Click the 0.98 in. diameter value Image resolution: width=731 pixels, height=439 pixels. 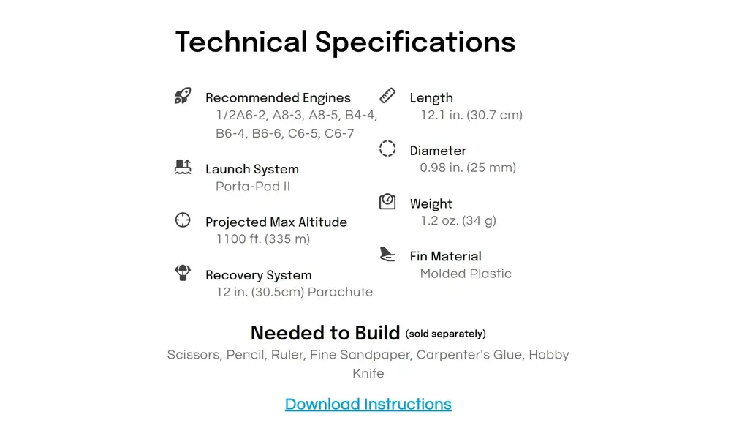[x=468, y=168]
